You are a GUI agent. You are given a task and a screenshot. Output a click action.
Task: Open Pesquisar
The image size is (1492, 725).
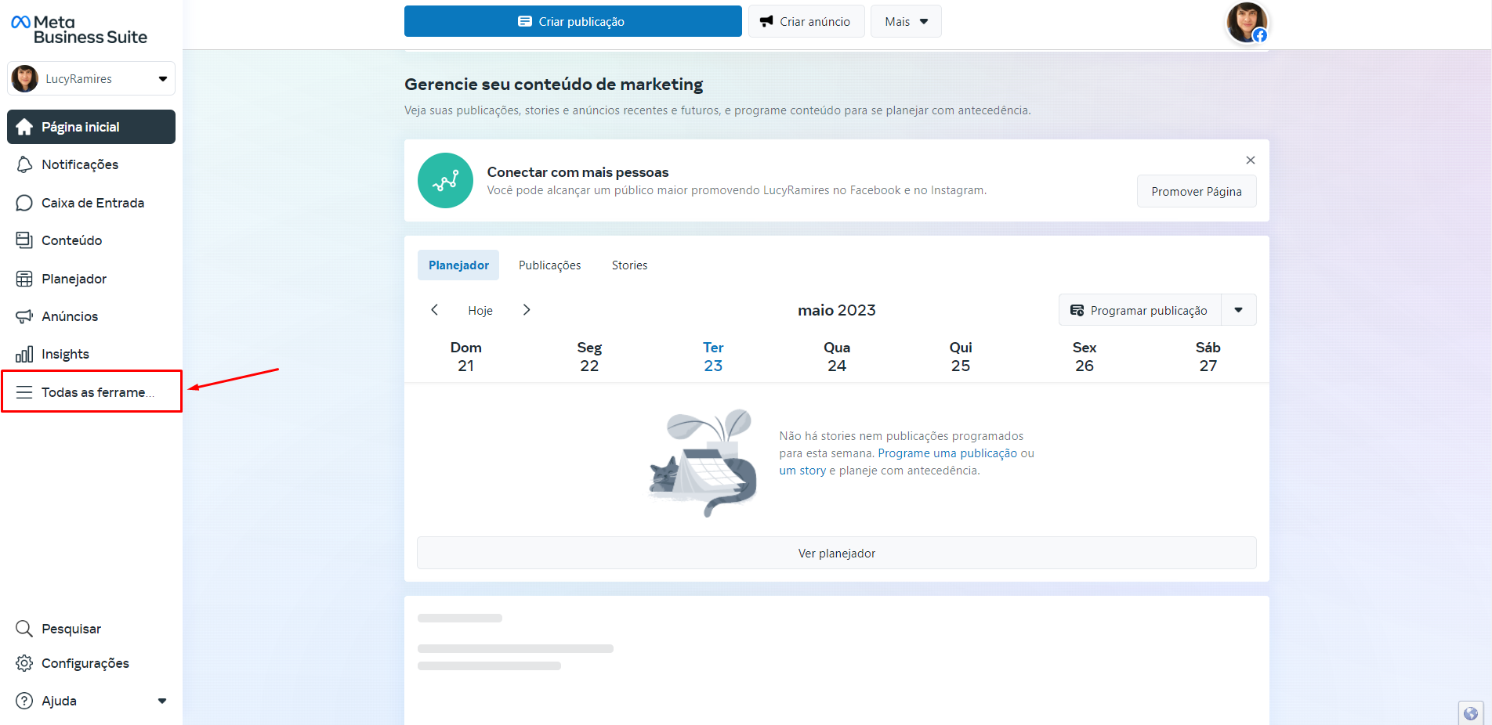pos(91,629)
